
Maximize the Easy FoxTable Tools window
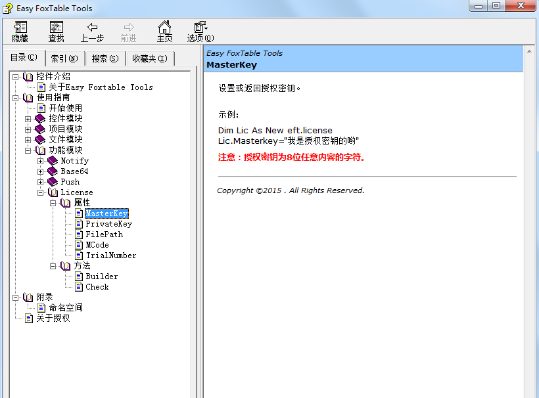[x=496, y=6]
